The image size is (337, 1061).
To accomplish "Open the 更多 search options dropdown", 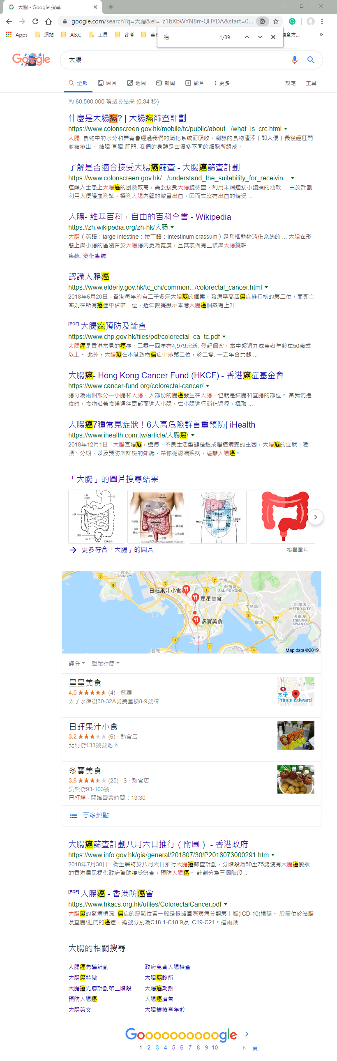I will point(222,83).
